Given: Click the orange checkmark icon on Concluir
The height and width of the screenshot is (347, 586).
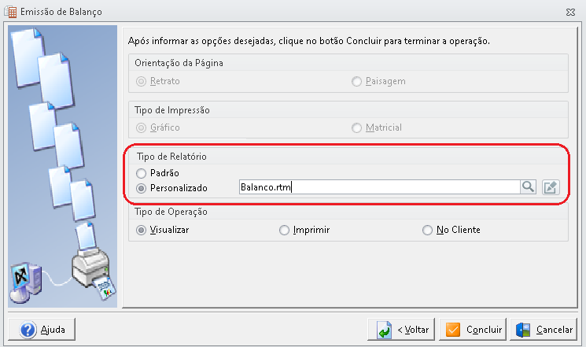Looking at the screenshot, I should click(453, 330).
